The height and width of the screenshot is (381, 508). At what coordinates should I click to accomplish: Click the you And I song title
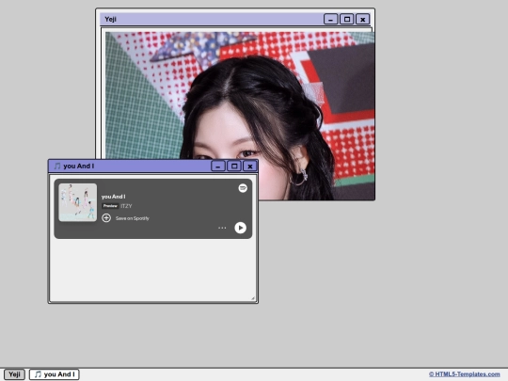click(x=114, y=197)
